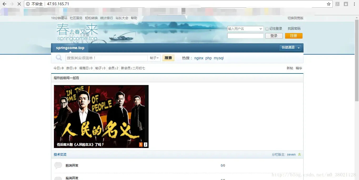Viewport: 359px width, 180px height.
Task: Collapse 技术交流 section with the green chevron
Action: tap(299, 155)
